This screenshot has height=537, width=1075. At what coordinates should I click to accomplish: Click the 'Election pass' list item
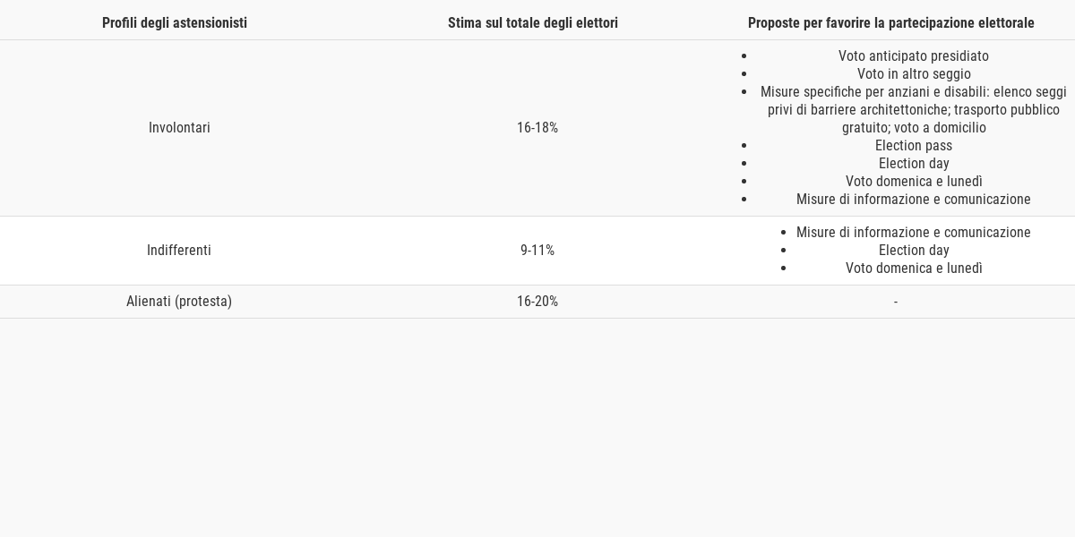click(914, 146)
